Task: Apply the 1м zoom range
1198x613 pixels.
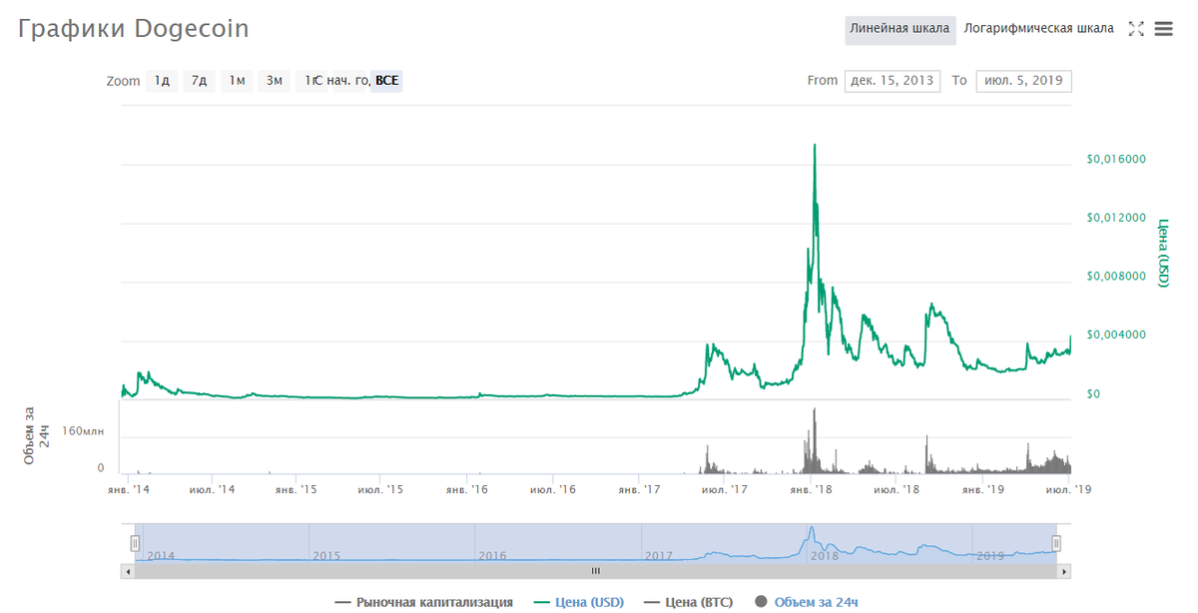Action: (237, 81)
